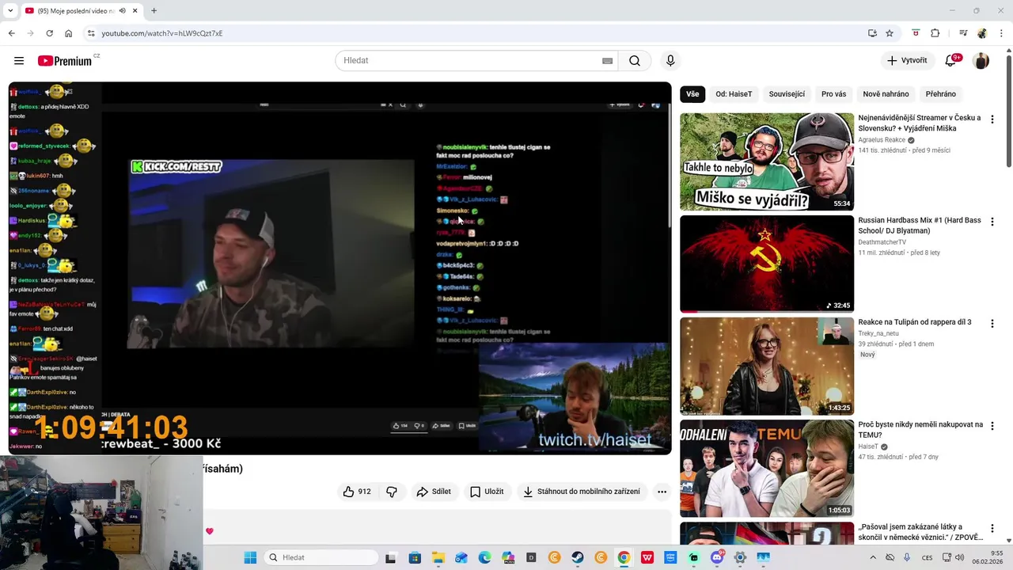Viewport: 1013px width, 570px height.
Task: Go back in browser history
Action: [x=11, y=33]
